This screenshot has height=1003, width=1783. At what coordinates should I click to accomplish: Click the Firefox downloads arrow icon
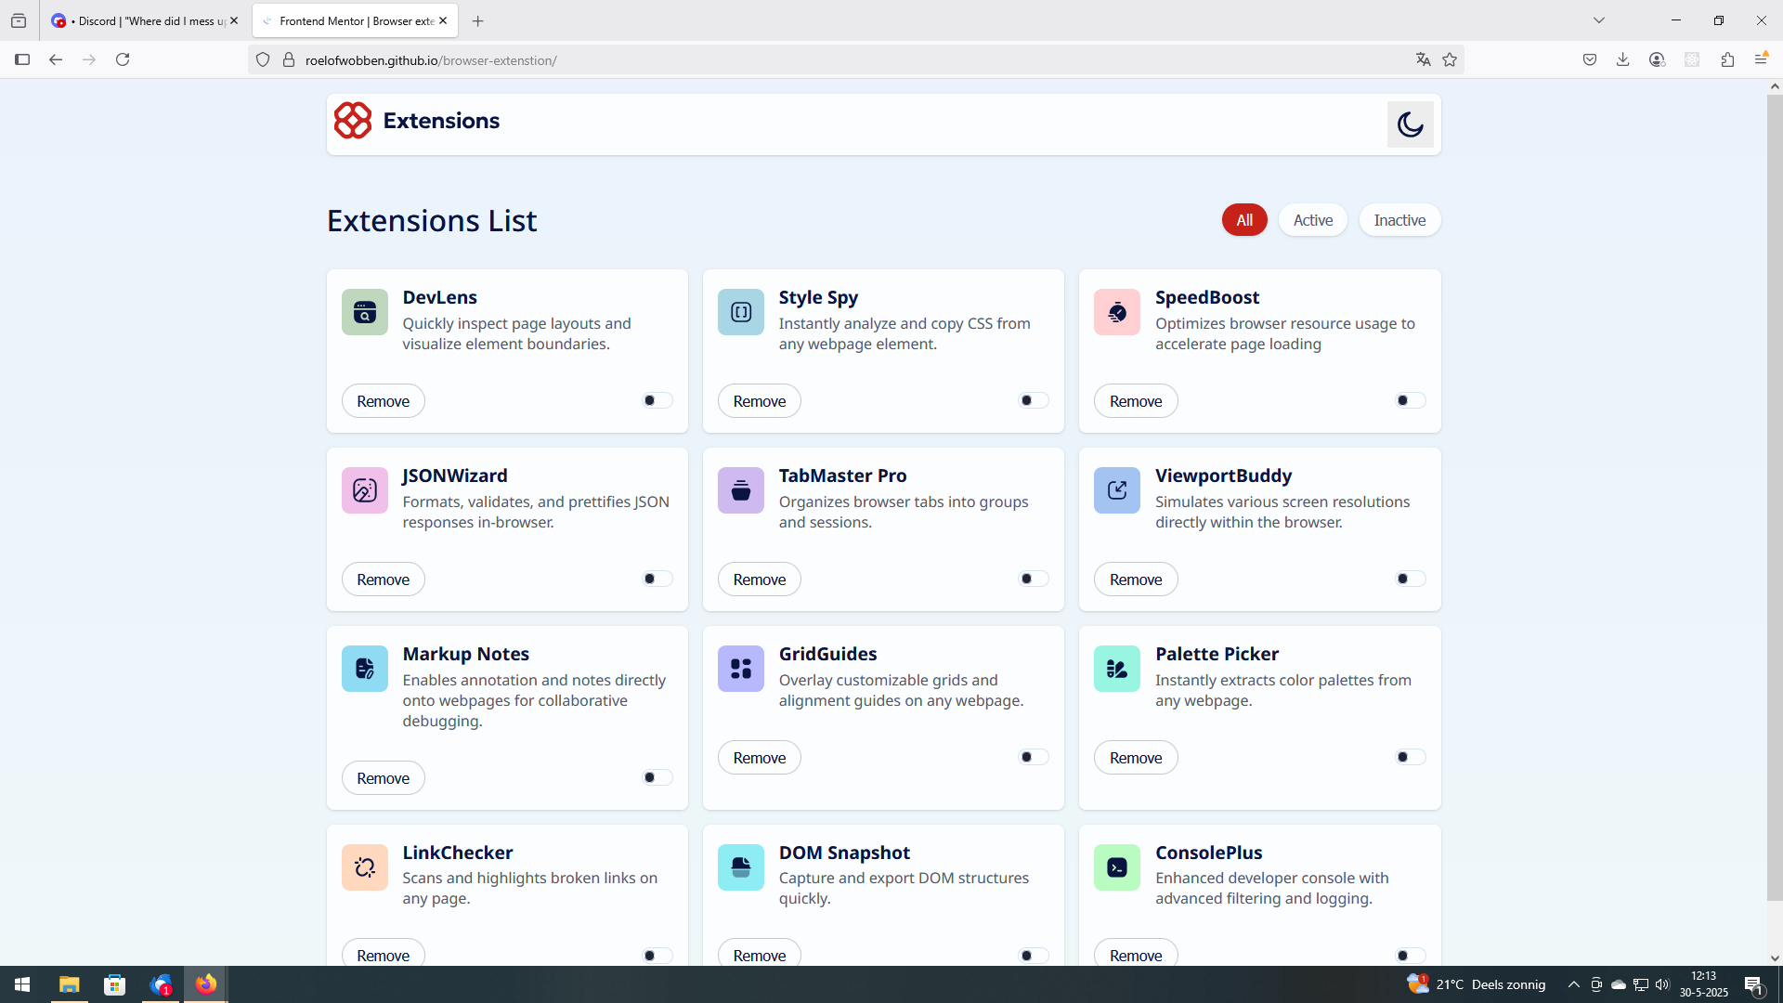(1622, 59)
